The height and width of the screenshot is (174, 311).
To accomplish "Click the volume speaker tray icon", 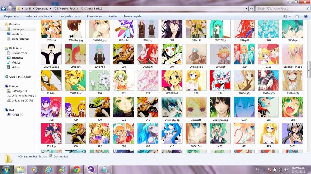I will tap(286, 170).
